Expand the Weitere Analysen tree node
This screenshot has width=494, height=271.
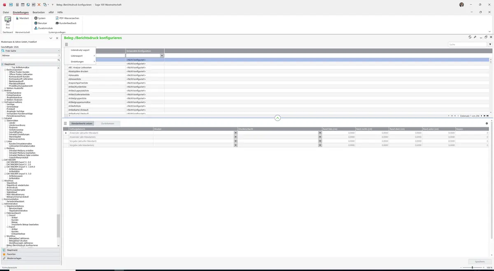[x=5, y=100]
